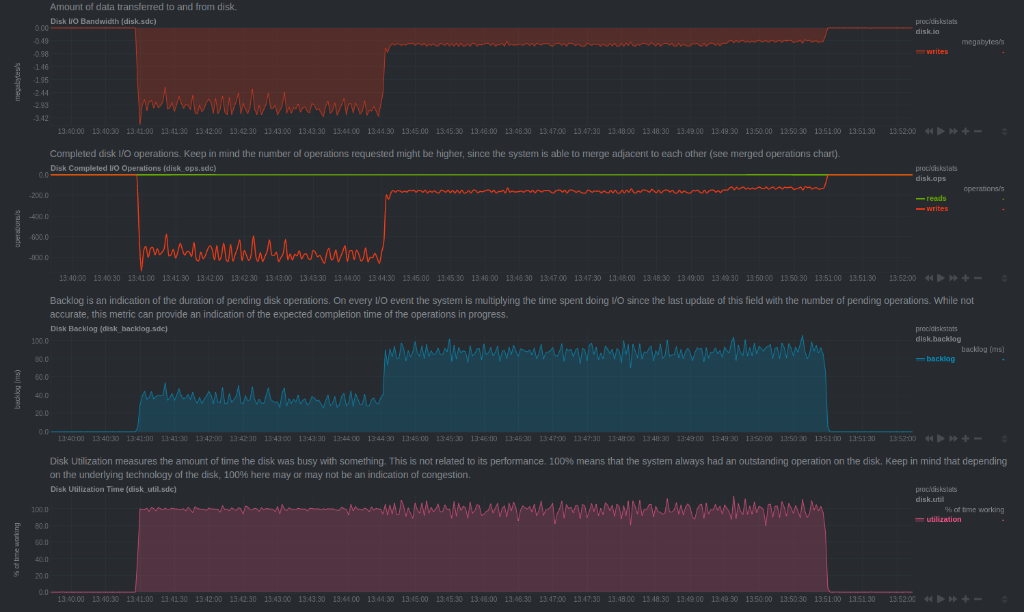
Task: Pan left on the Disk I/O Bandwidth chart
Action: [929, 131]
